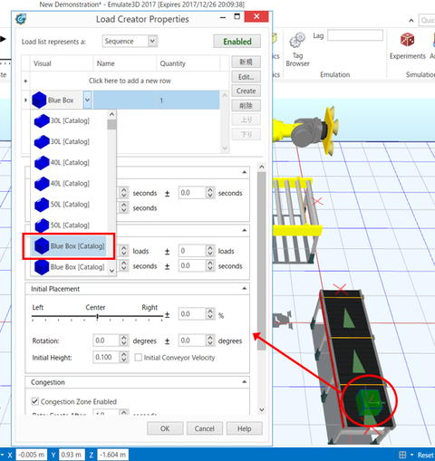Image resolution: width=435 pixels, height=461 pixels.
Task: Click the Quick search box
Action: click(x=427, y=20)
